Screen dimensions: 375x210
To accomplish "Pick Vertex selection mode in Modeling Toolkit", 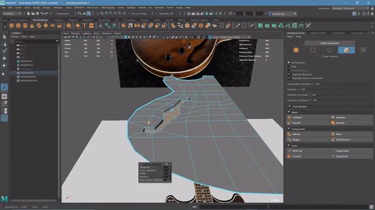I will pos(312,50).
